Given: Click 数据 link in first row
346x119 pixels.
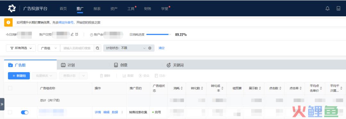Looking at the screenshot, I should [x=115, y=112].
